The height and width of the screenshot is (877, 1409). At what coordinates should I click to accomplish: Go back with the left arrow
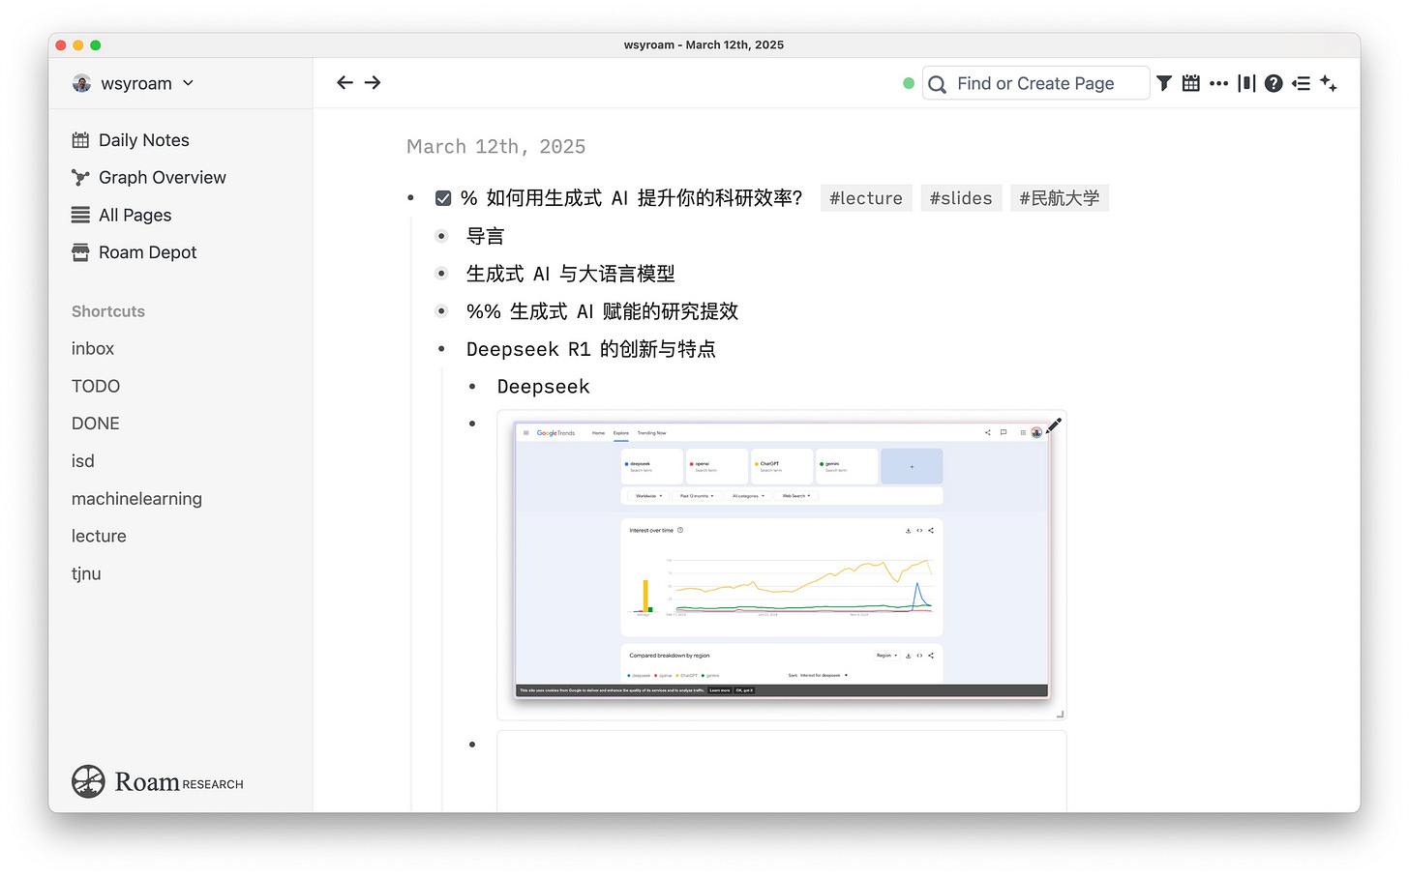345,83
